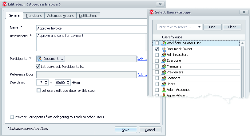The height and width of the screenshot is (136, 250).
Task: Click the Instructions text area
Action: coord(92,42)
